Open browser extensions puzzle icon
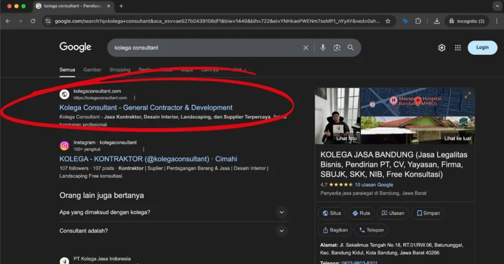Screen dimensions: 504x264 tap(418, 21)
